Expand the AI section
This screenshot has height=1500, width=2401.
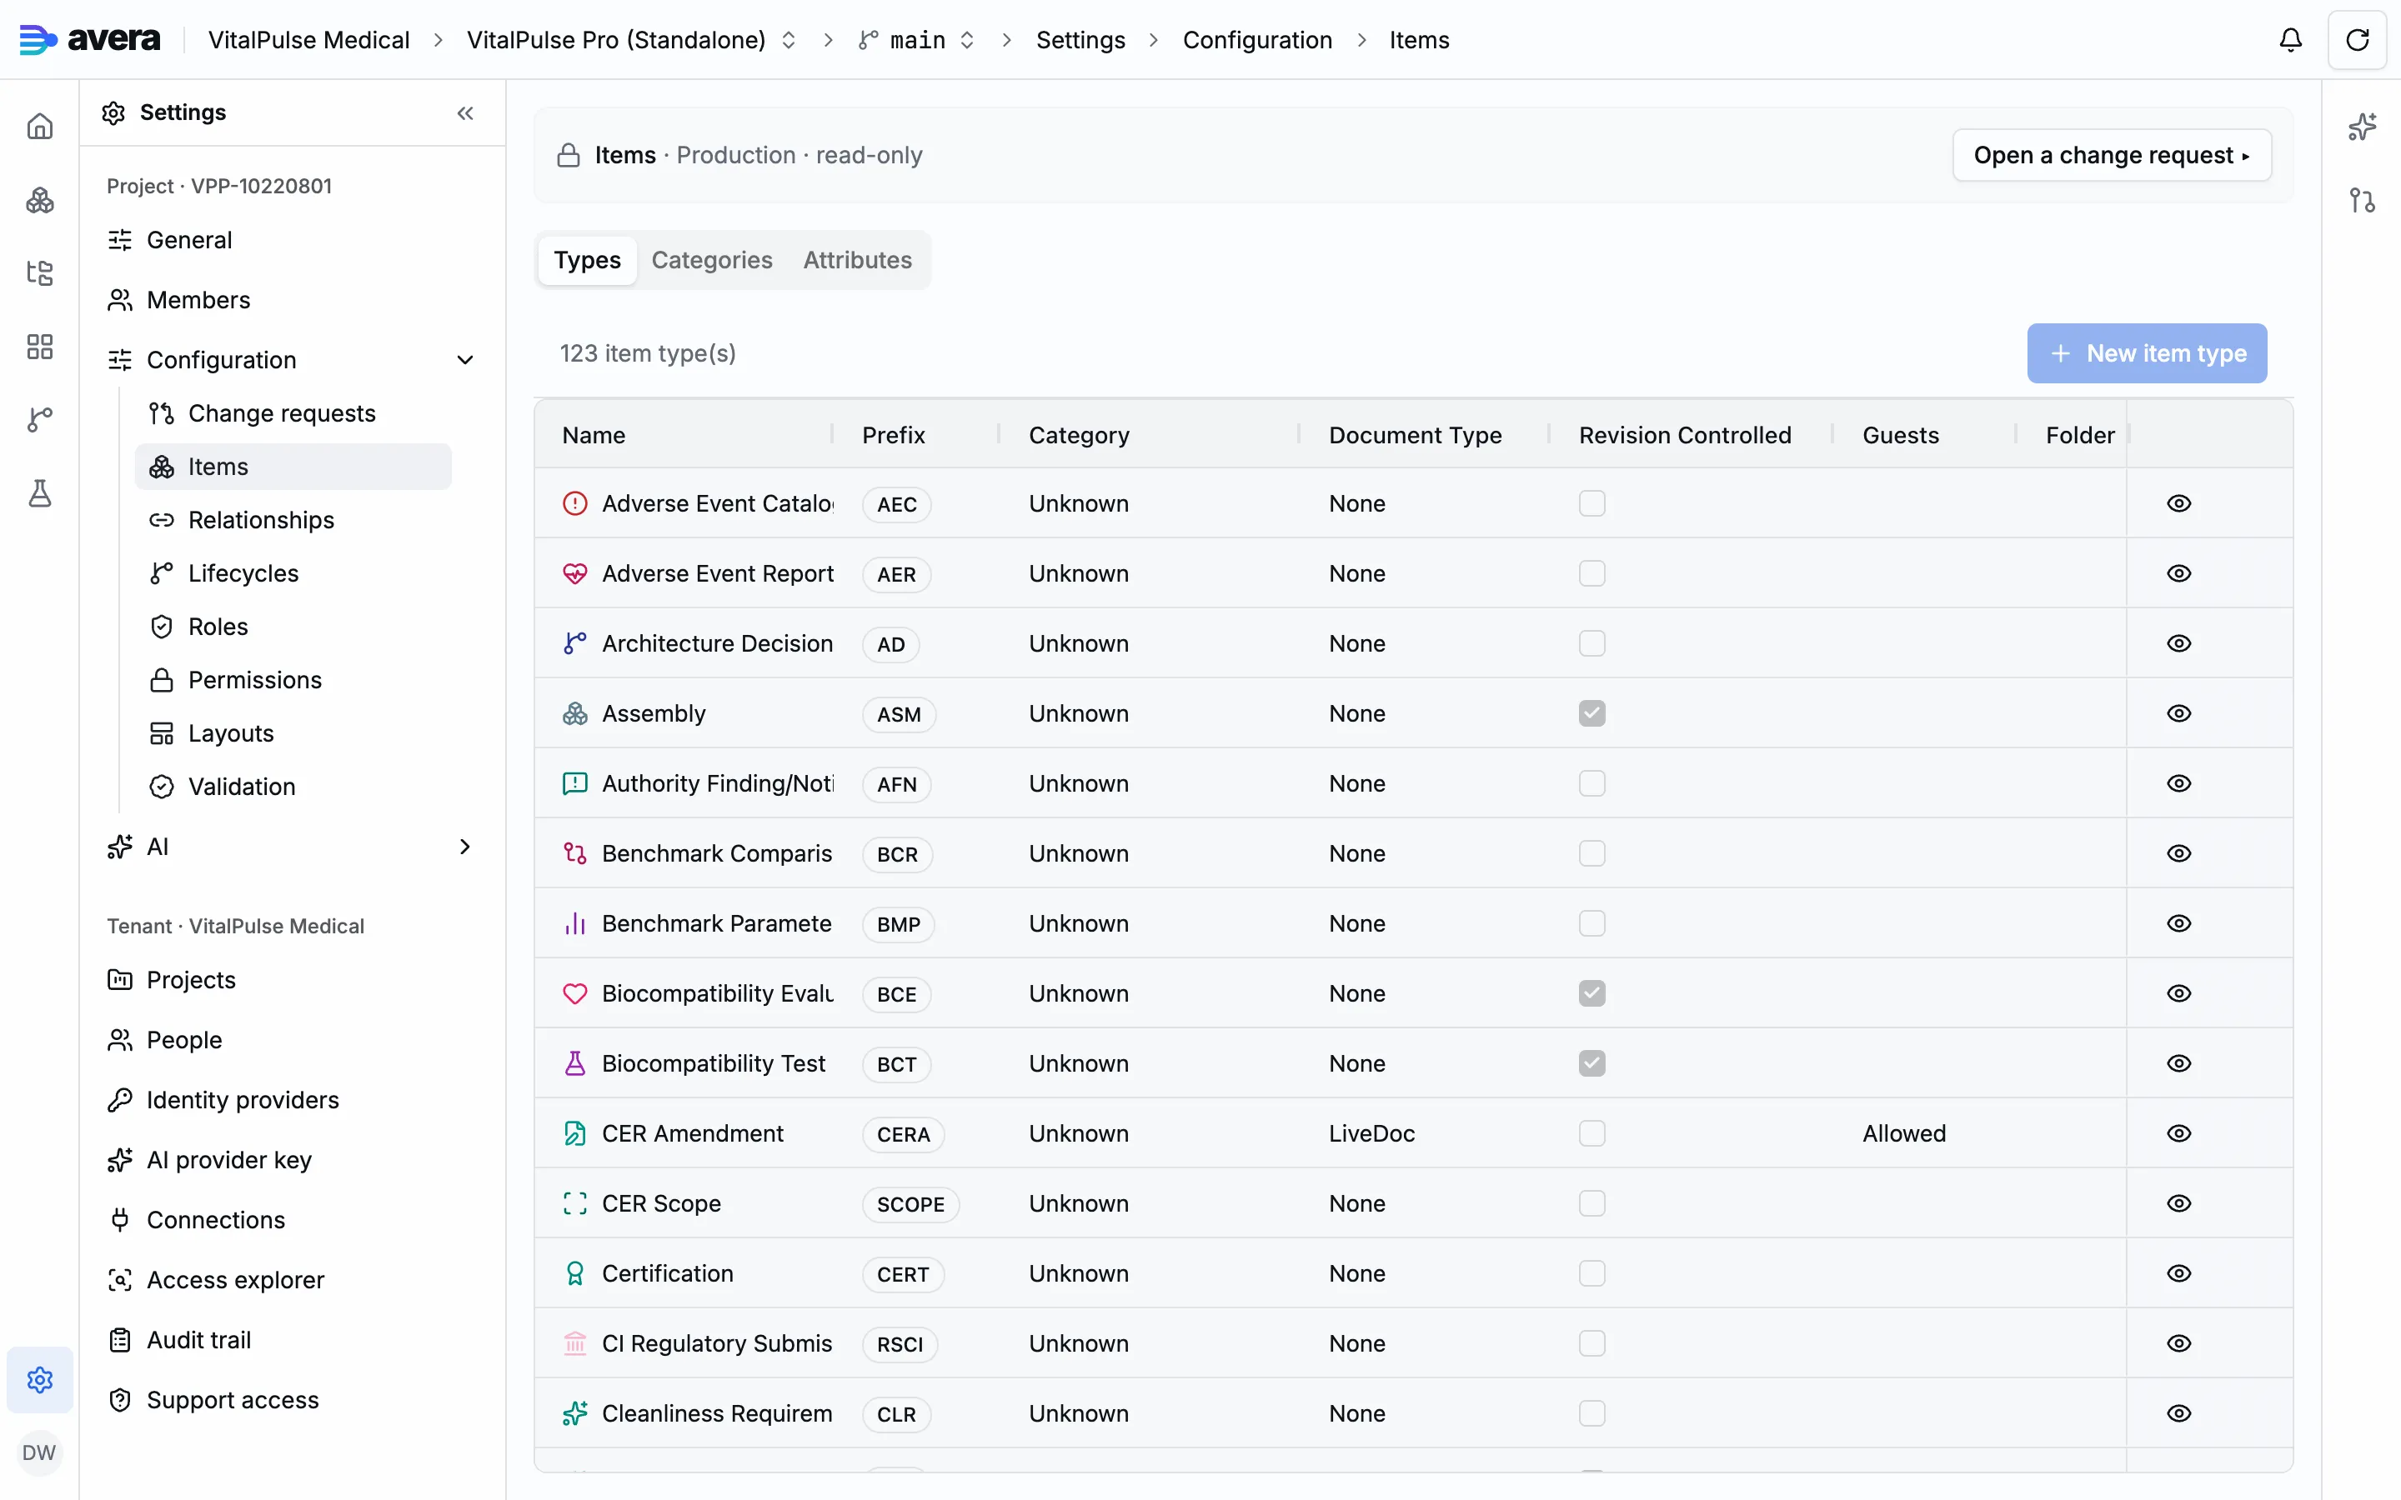[464, 846]
